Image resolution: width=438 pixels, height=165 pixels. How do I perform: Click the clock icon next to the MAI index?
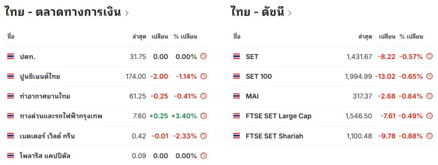tap(429, 96)
